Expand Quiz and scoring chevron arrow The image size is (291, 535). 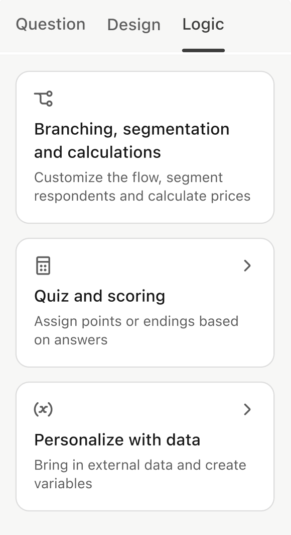point(247,265)
